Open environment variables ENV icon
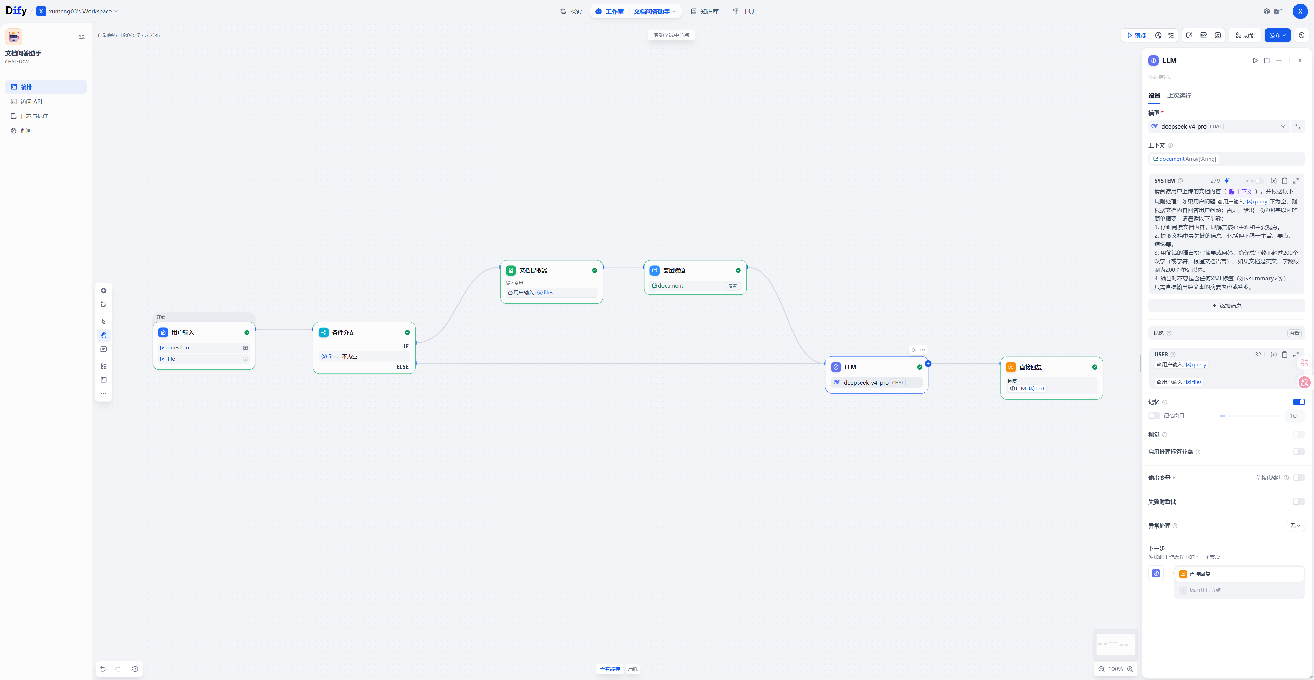This screenshot has width=1314, height=680. (x=1203, y=35)
